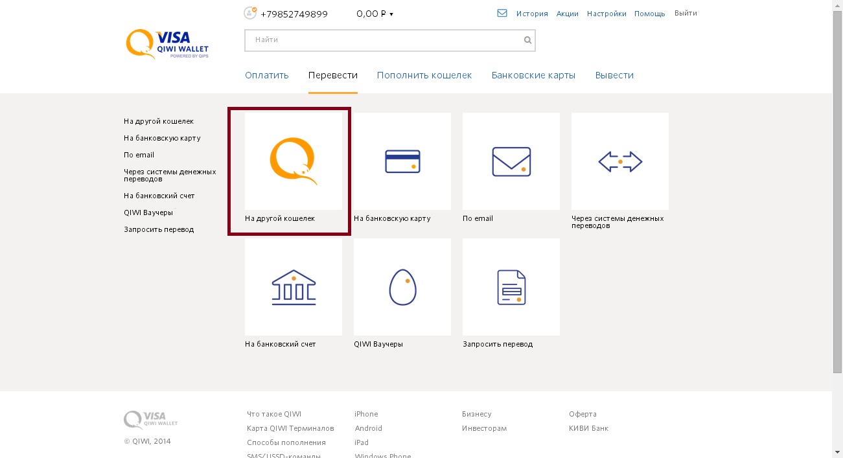
Task: Expand the balance 0,00 ₽ dropdown
Action: pyautogui.click(x=375, y=14)
